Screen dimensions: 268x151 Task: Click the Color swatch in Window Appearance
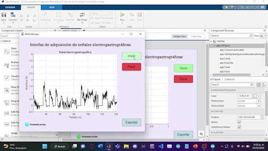point(255,96)
